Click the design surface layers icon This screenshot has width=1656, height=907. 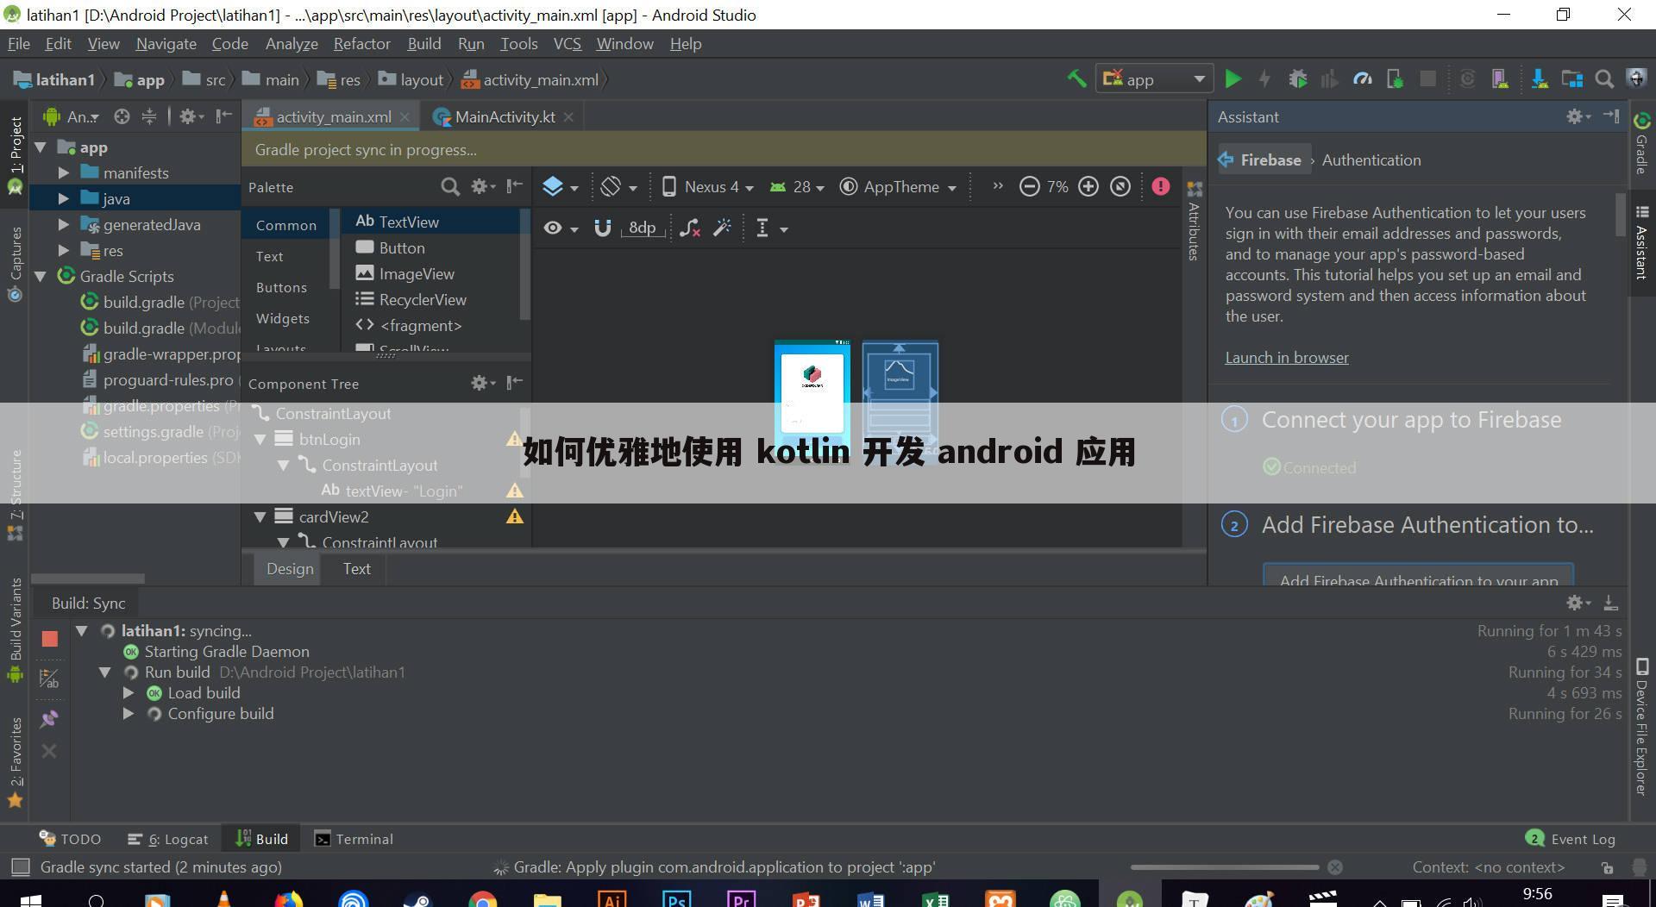(553, 186)
